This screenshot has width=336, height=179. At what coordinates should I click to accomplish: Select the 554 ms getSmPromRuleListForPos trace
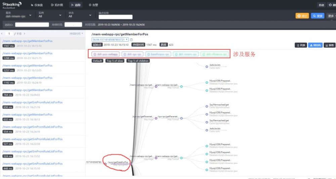click(x=43, y=129)
